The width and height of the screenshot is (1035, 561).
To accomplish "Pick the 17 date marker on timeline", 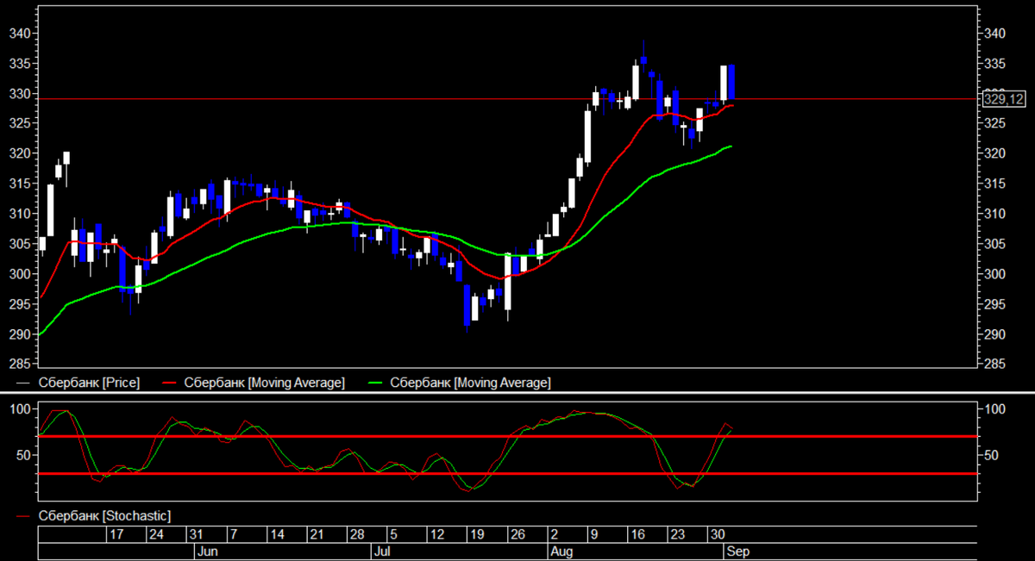I will click(x=117, y=534).
